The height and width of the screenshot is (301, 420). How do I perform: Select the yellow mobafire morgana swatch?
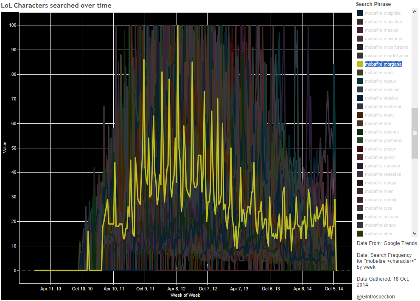360,64
